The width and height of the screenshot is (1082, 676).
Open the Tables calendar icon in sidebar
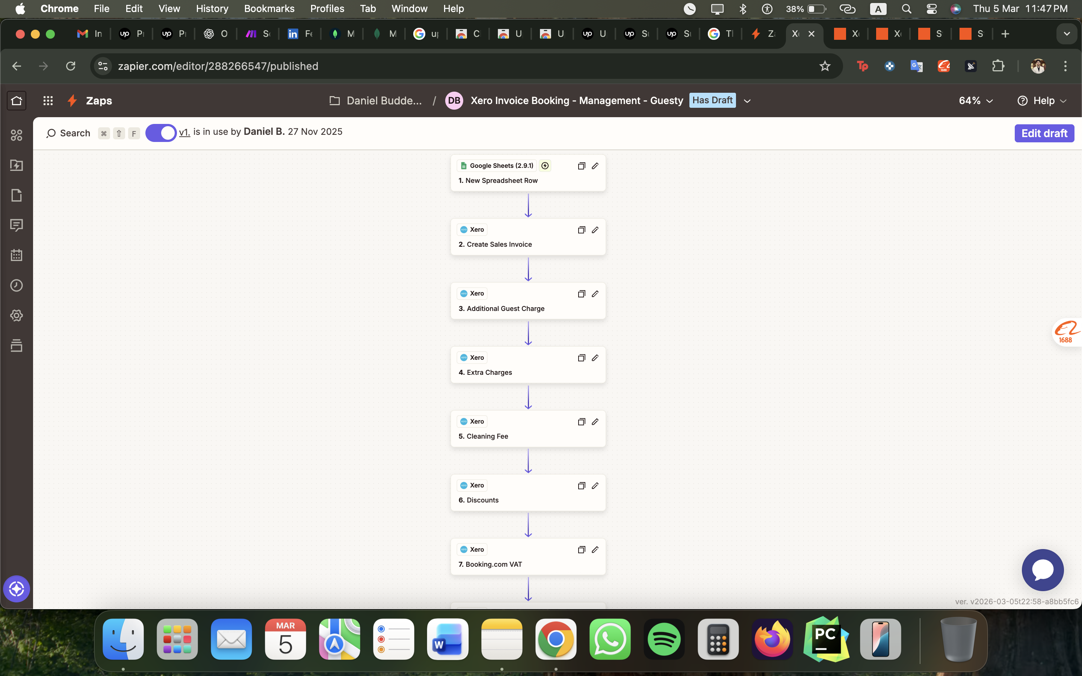pyautogui.click(x=17, y=255)
